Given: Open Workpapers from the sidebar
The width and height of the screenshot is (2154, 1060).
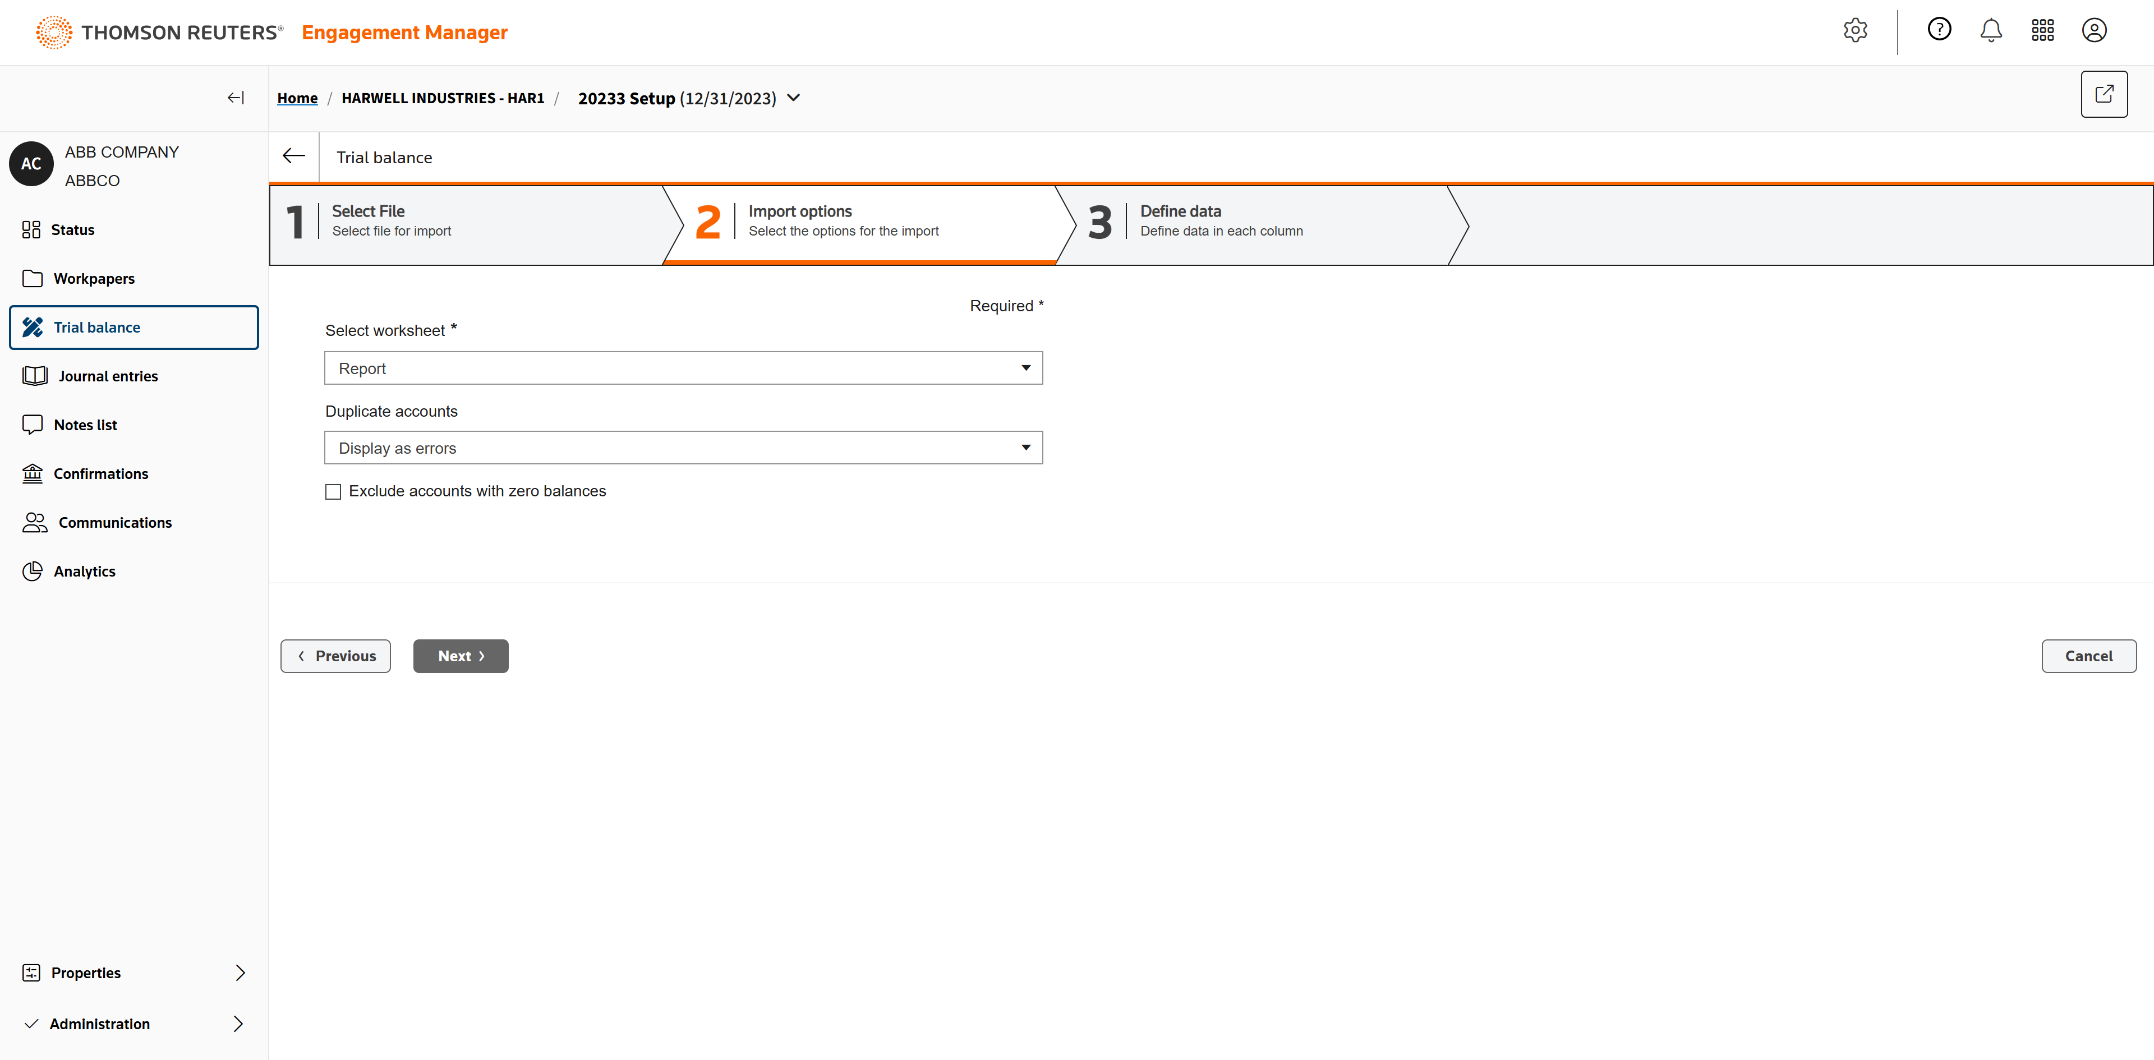Looking at the screenshot, I should [94, 278].
